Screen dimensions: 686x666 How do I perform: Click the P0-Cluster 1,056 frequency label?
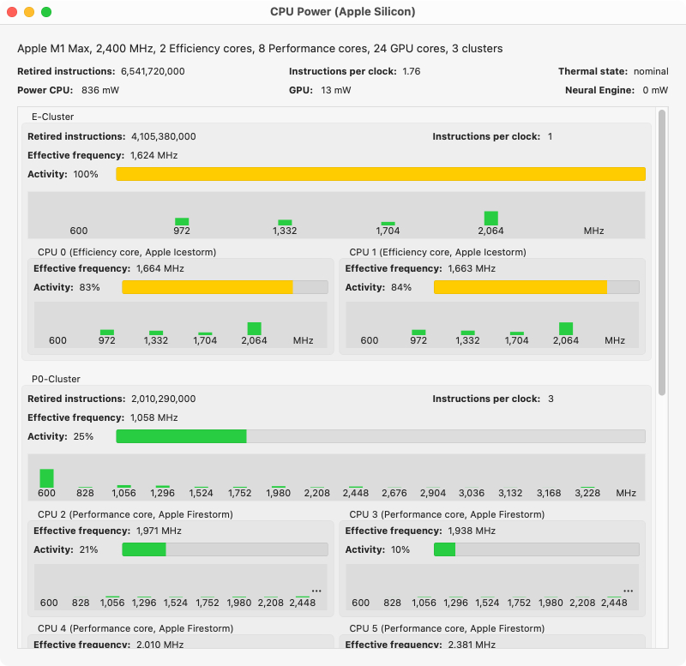coord(123,493)
